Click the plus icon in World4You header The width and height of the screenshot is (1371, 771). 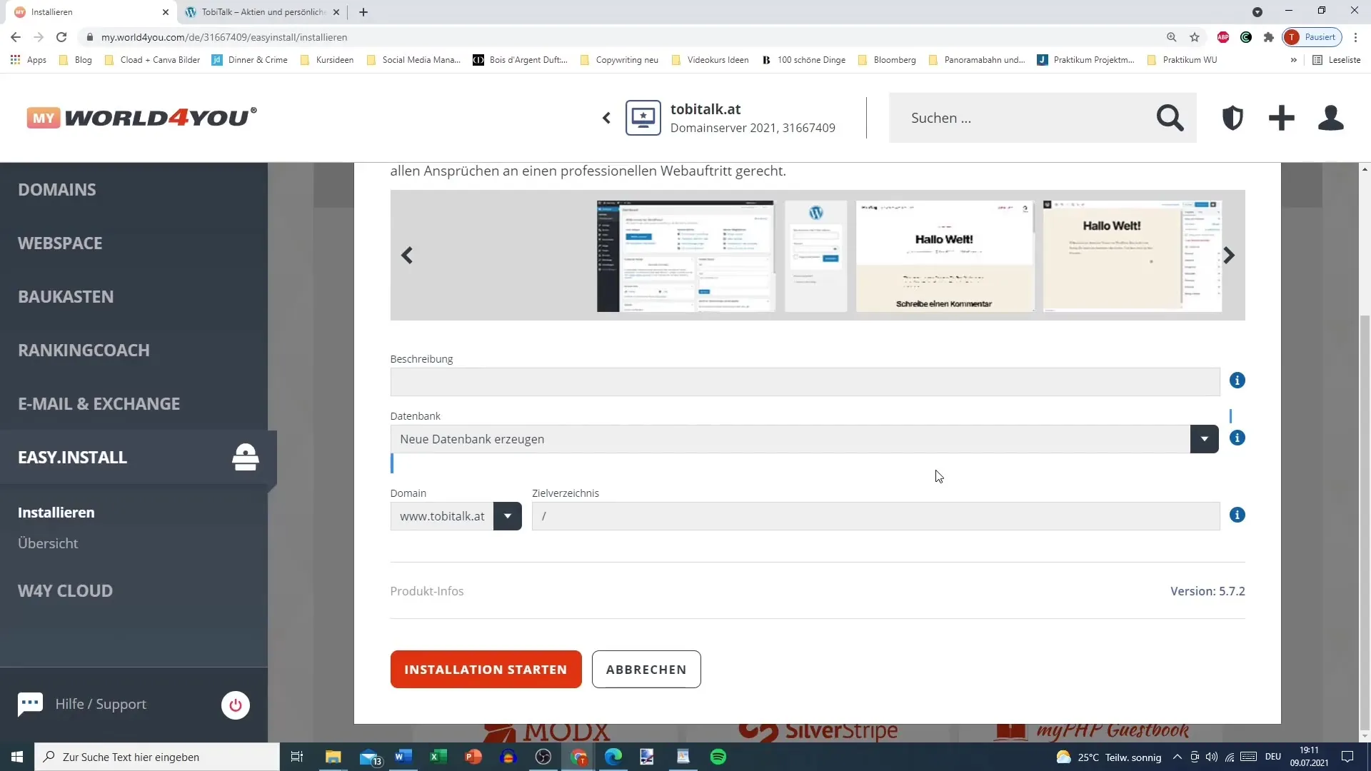click(x=1282, y=118)
